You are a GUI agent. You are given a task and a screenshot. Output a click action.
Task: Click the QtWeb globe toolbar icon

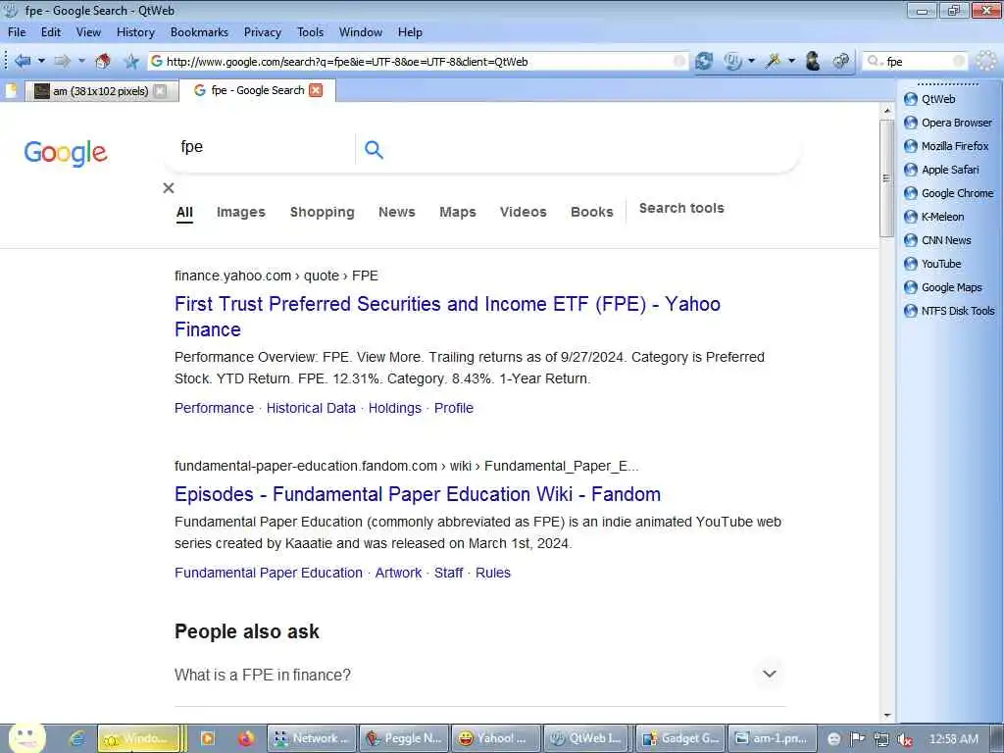[x=732, y=61]
